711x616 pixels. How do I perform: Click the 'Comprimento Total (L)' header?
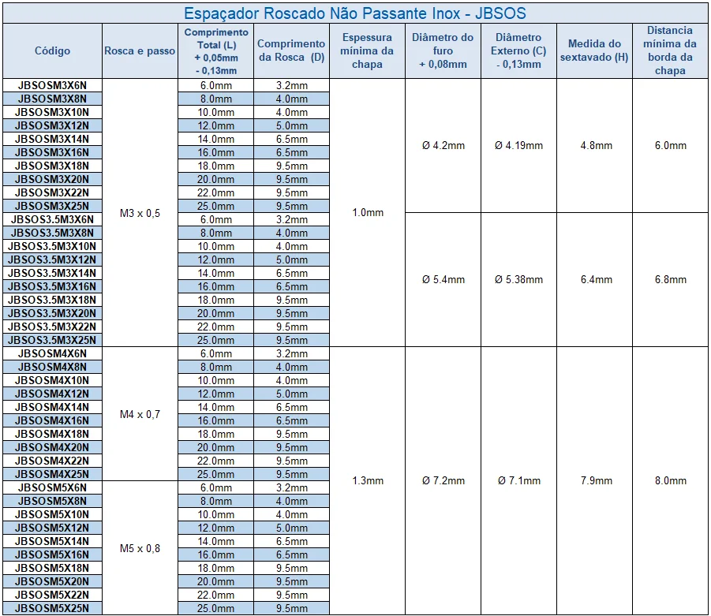[x=216, y=50]
